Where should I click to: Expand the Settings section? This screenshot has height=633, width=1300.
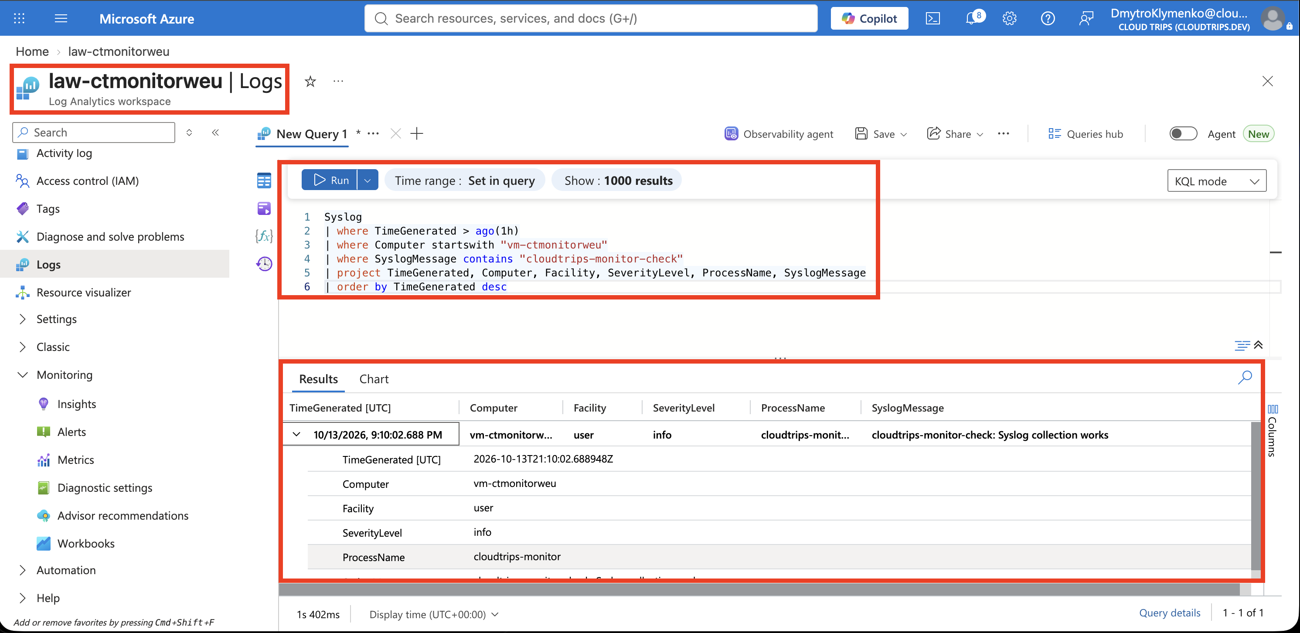(23, 319)
